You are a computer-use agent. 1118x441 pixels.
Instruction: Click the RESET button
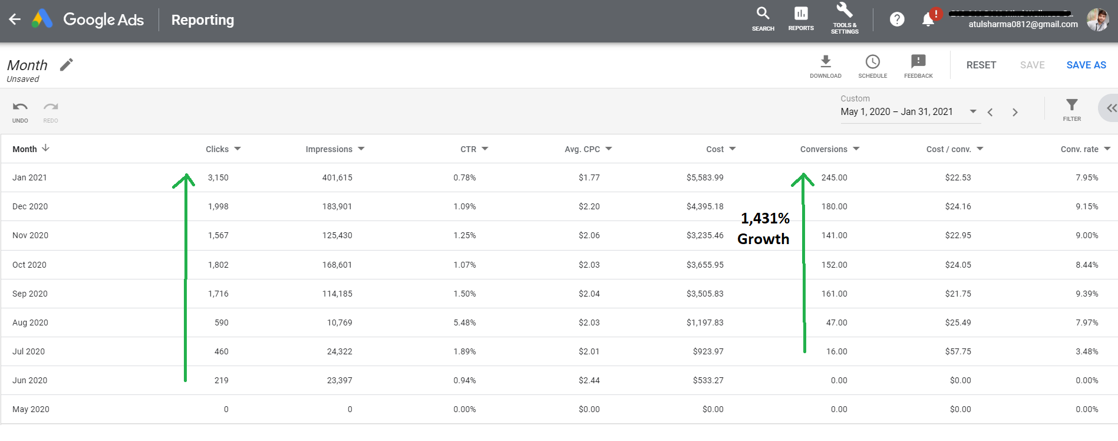[x=981, y=65]
